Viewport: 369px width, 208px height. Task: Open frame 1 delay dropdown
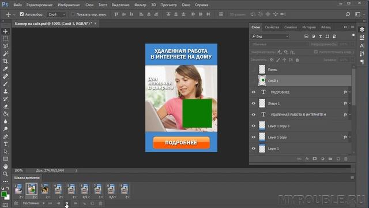tap(21, 197)
